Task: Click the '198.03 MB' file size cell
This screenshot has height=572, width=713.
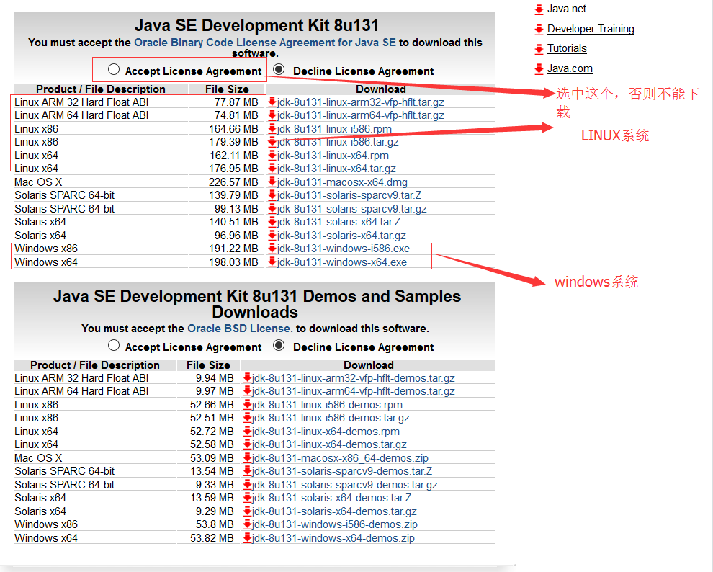Action: click(x=233, y=262)
